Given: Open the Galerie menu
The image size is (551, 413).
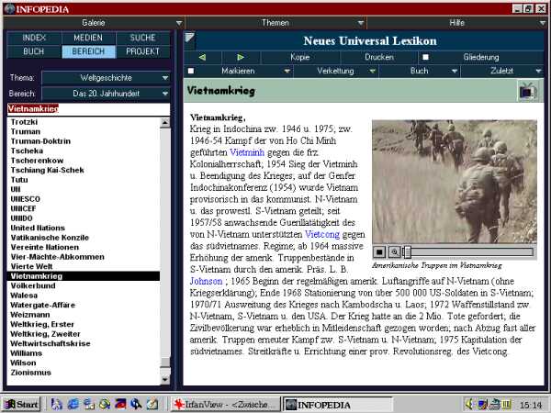Looking at the screenshot, I should click(x=94, y=23).
